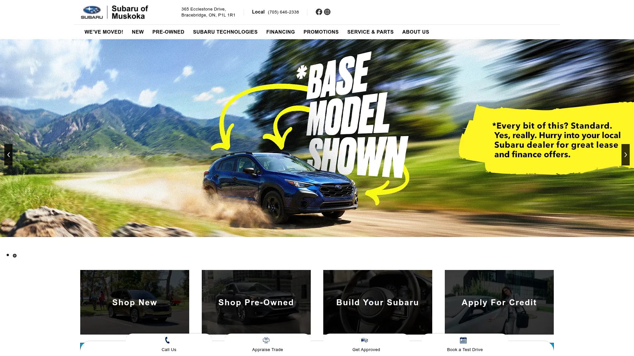
Task: Open the Build Your Subaru tile
Action: pyautogui.click(x=378, y=302)
